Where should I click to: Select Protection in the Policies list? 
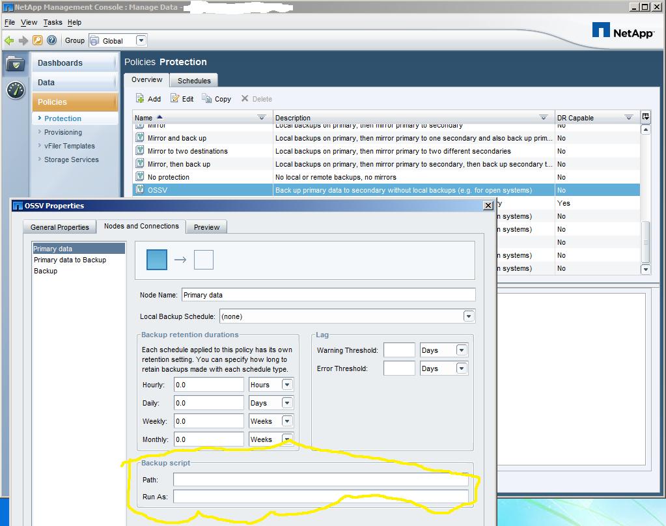(x=62, y=118)
